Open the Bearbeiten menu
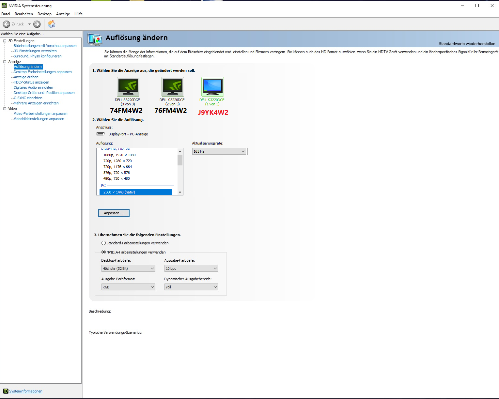Image resolution: width=499 pixels, height=399 pixels. 24,14
